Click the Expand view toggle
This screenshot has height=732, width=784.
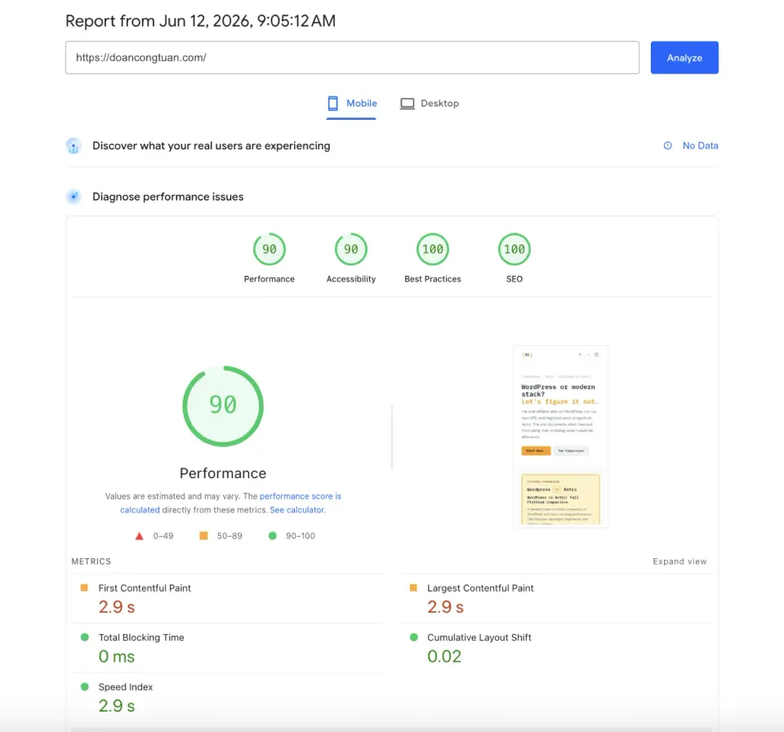[x=679, y=561]
